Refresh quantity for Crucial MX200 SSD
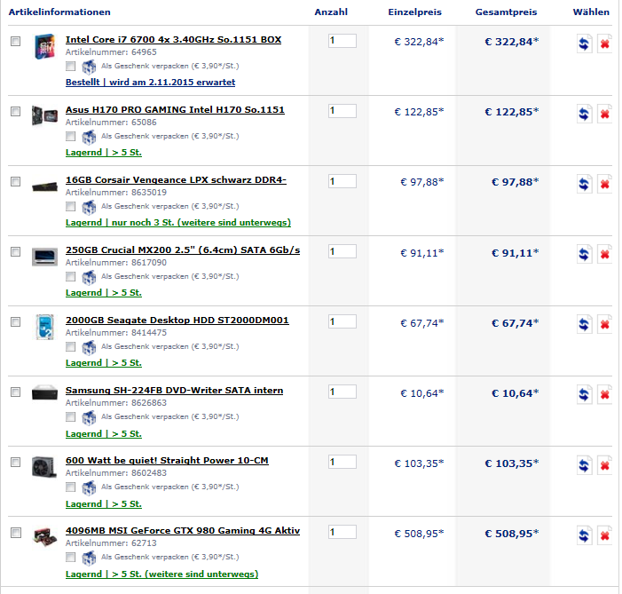The height and width of the screenshot is (594, 622). click(x=584, y=254)
